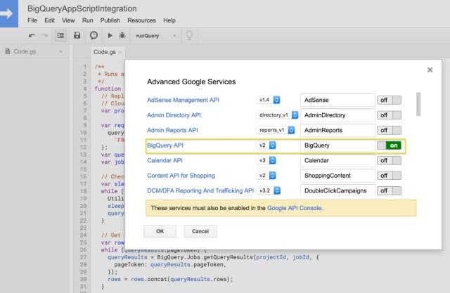Click the BigQueryAppScriptIntegration project title
Viewport: 450px width, 293px height.
(82, 8)
